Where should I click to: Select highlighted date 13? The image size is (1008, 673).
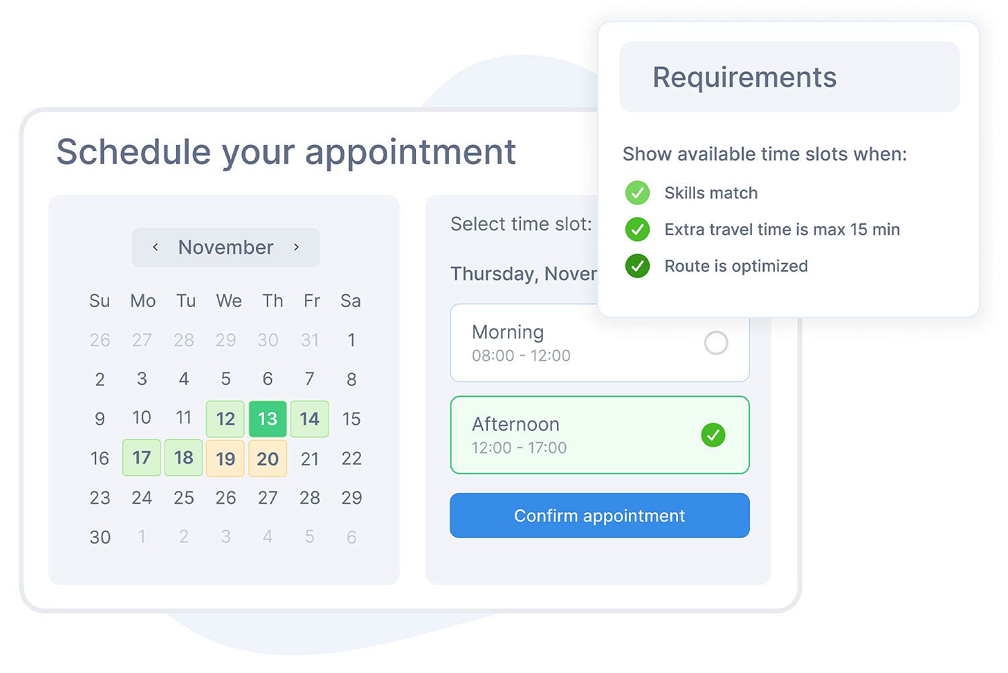[x=267, y=419]
